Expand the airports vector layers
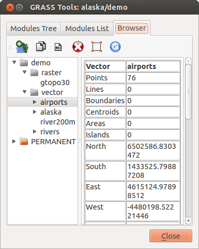 [35, 102]
